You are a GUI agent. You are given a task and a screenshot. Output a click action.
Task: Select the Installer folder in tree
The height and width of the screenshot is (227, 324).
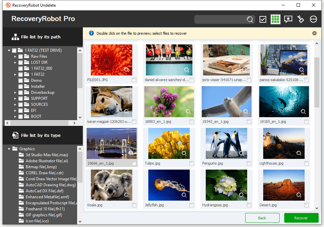38,86
